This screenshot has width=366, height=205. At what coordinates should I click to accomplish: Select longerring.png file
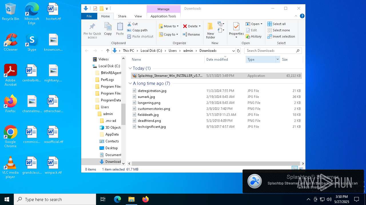[216, 103]
